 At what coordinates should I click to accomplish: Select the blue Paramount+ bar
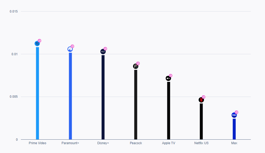point(70,96)
